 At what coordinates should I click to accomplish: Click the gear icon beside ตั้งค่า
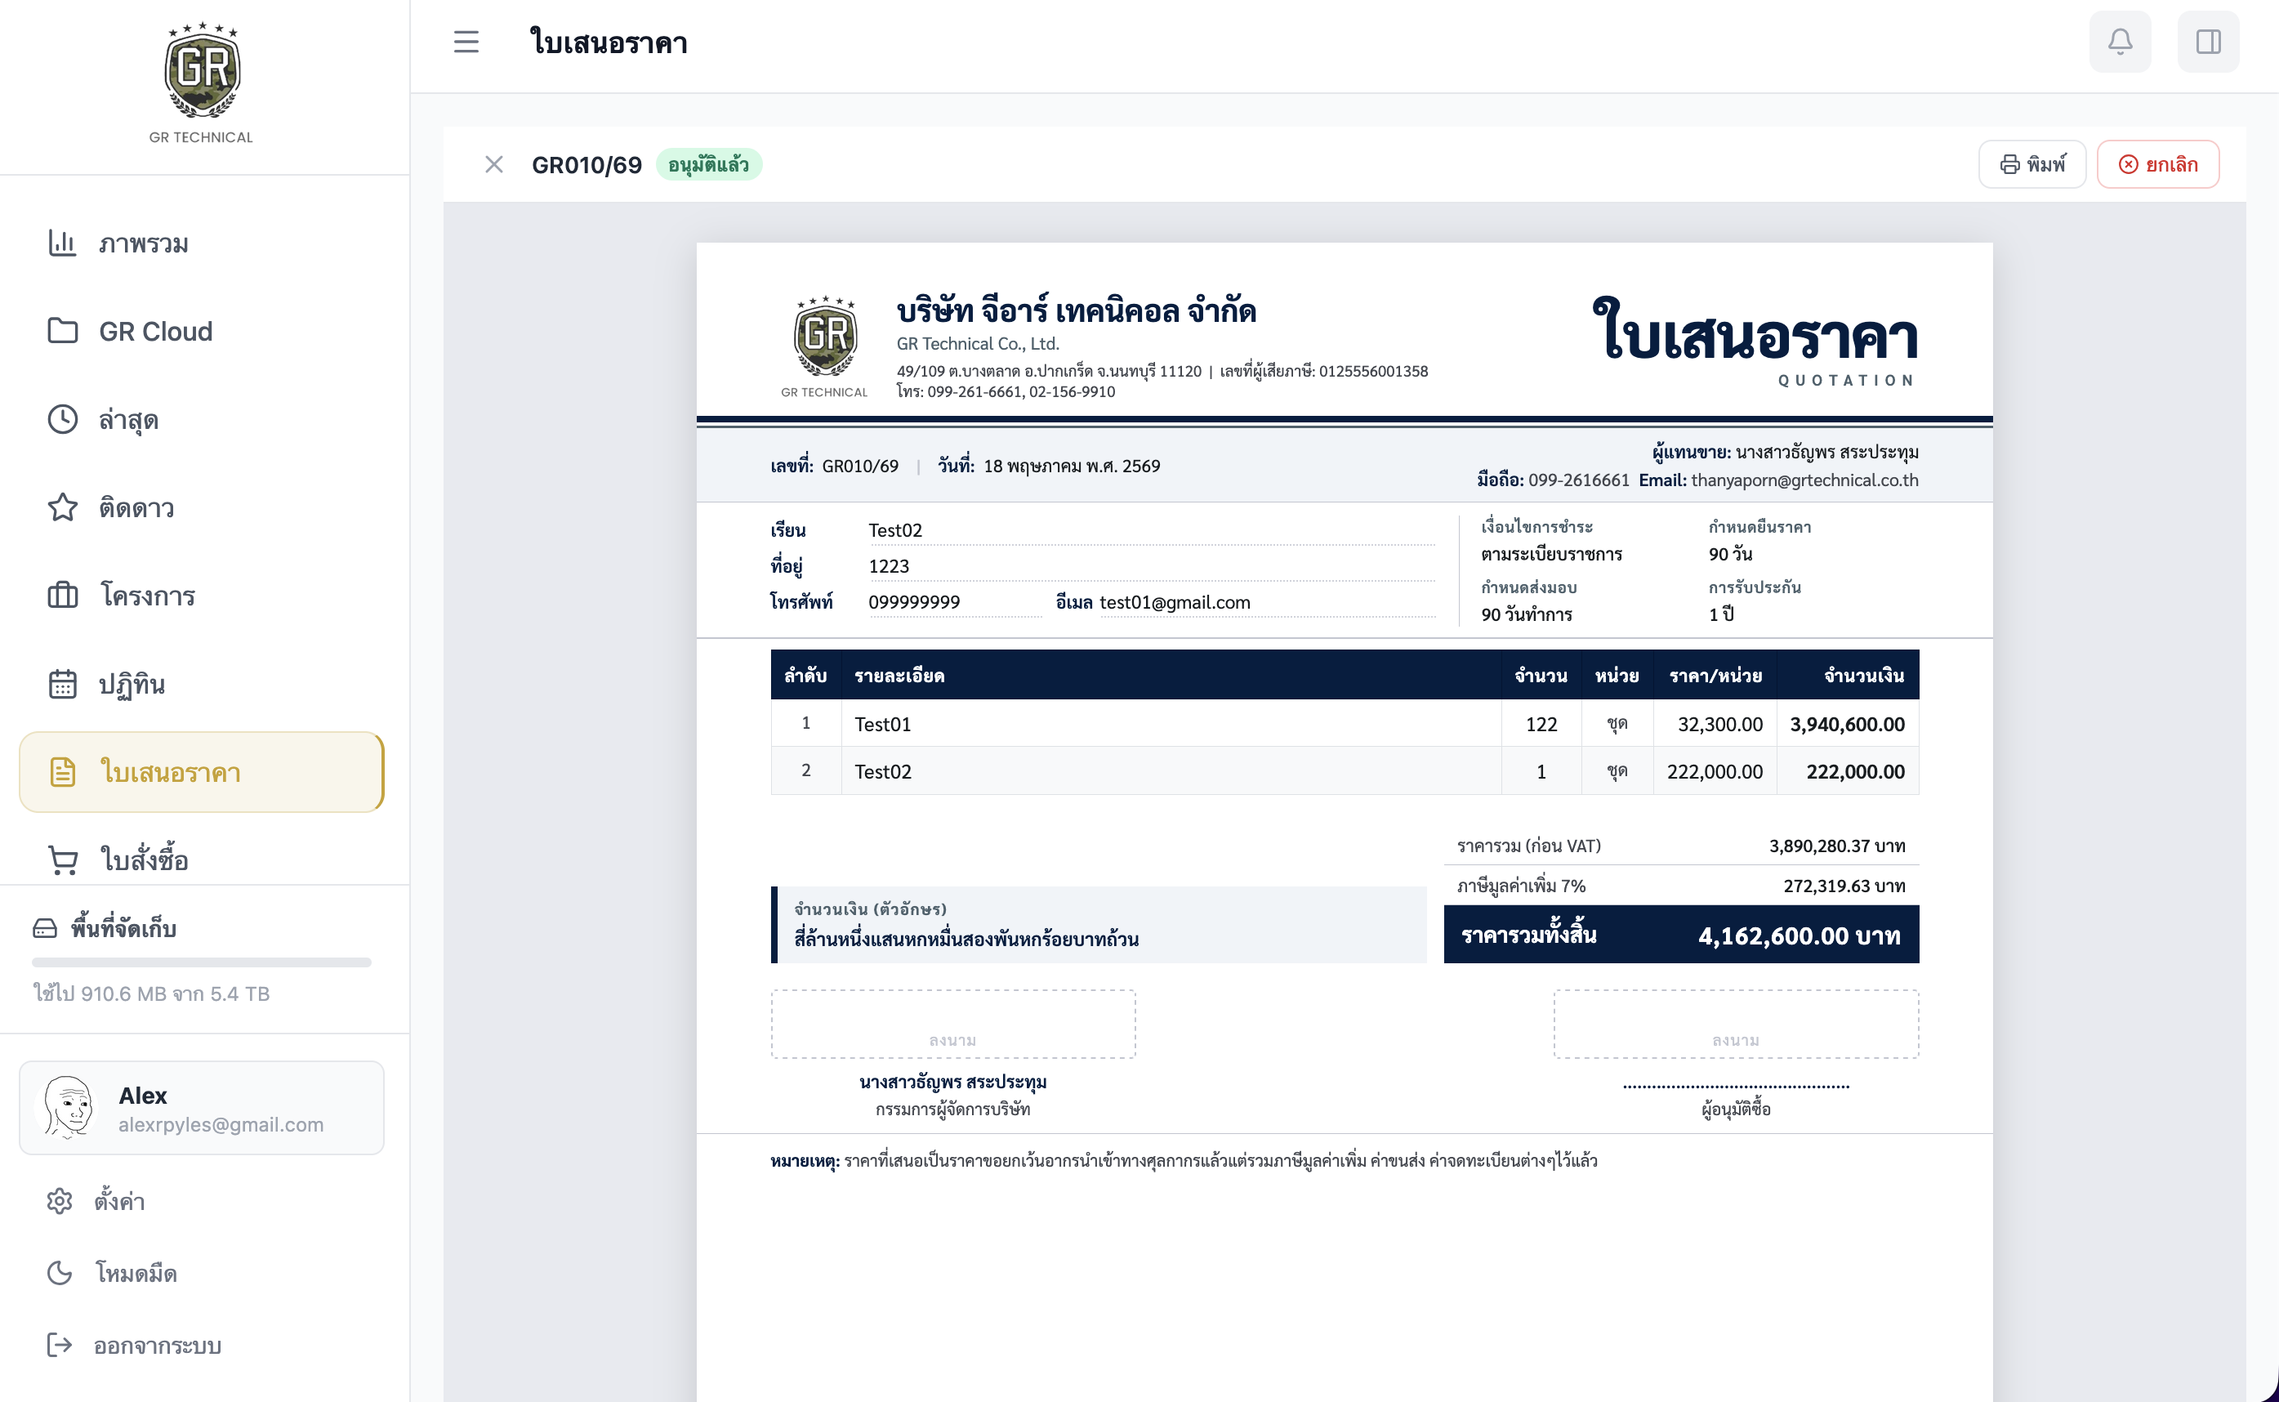60,1201
